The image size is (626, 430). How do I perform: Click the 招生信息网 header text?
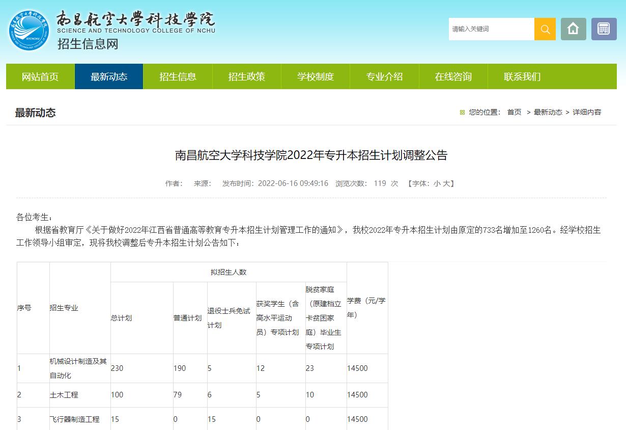click(88, 44)
